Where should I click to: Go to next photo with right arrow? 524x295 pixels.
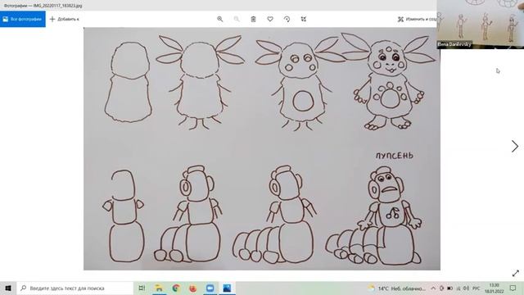515,146
